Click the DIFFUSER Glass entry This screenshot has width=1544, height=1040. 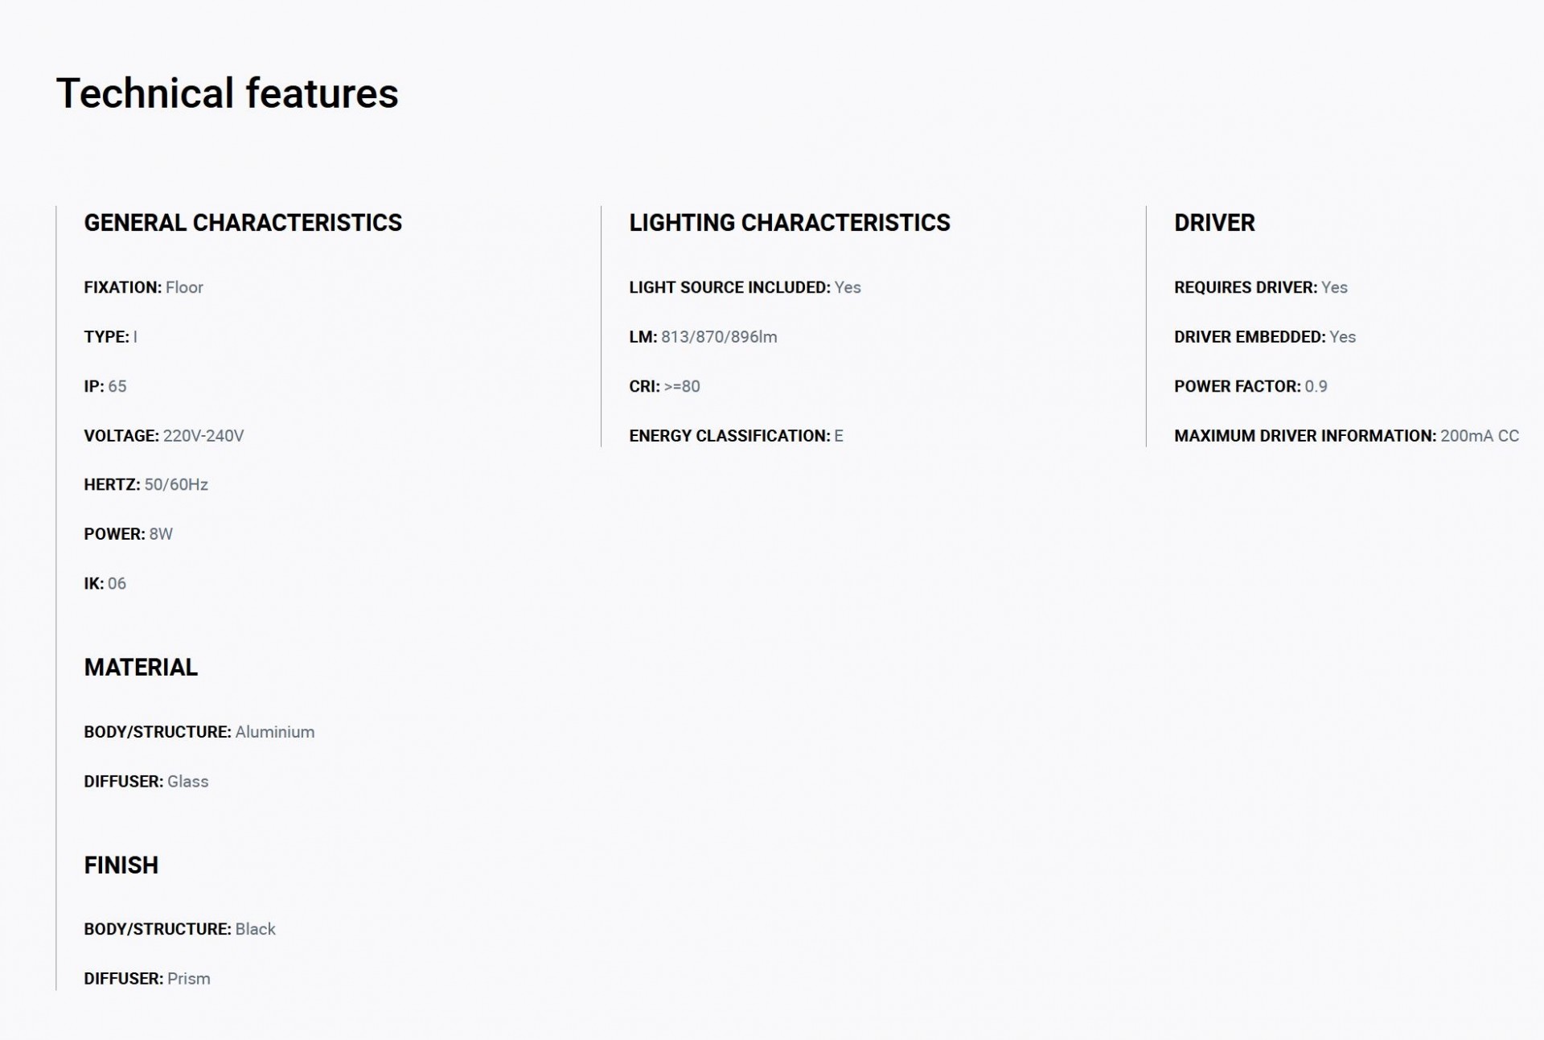pos(146,782)
